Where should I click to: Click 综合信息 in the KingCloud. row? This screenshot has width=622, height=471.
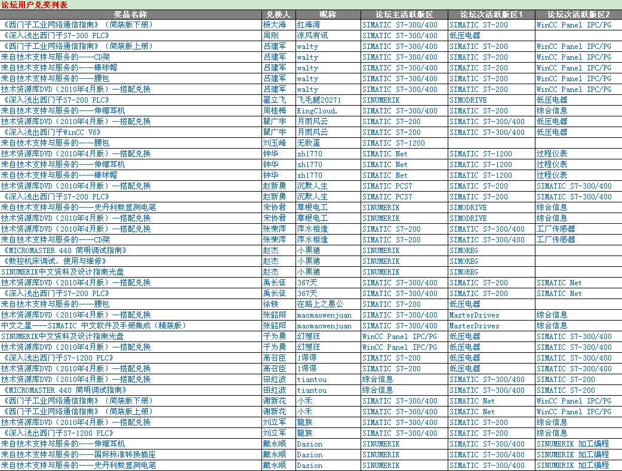[x=552, y=110]
